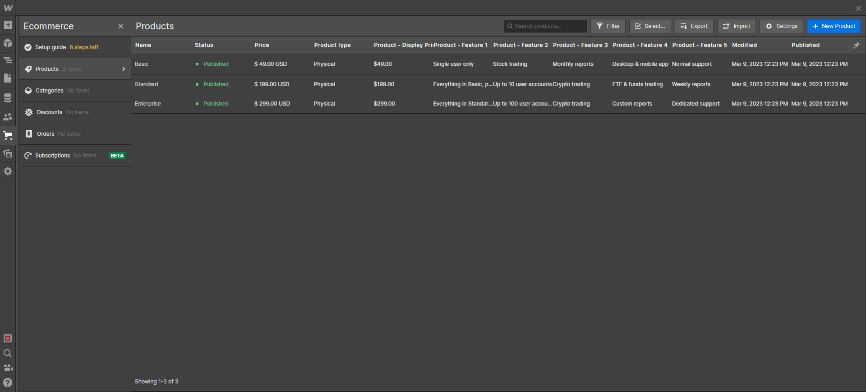The image size is (866, 392).
Task: Import products button
Action: click(737, 26)
